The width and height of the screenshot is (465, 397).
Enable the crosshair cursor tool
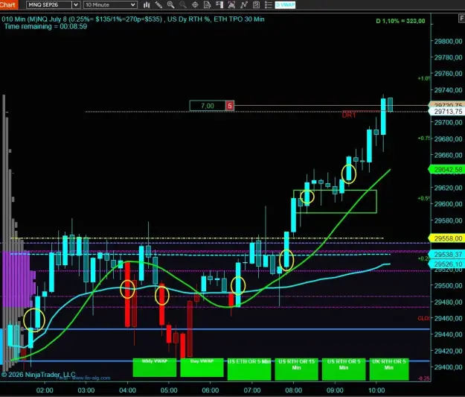(195, 4)
